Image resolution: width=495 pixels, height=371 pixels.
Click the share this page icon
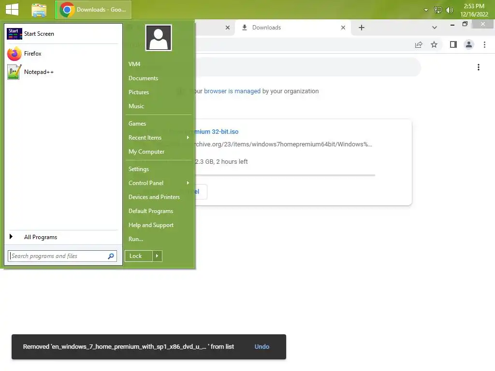(x=419, y=45)
